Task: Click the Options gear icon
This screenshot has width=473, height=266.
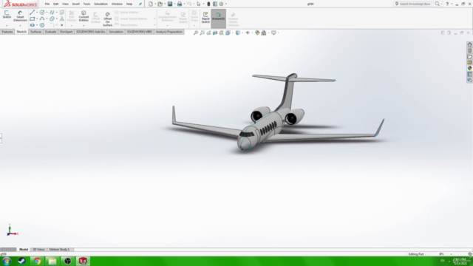Action: 221,4
